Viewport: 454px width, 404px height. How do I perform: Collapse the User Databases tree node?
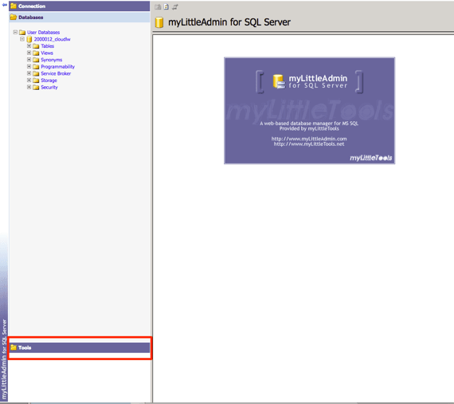pyautogui.click(x=15, y=32)
